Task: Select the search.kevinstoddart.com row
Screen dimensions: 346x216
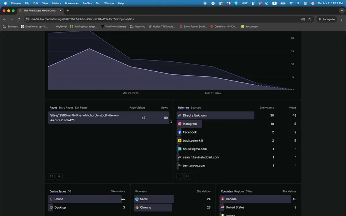Action: click(x=237, y=157)
